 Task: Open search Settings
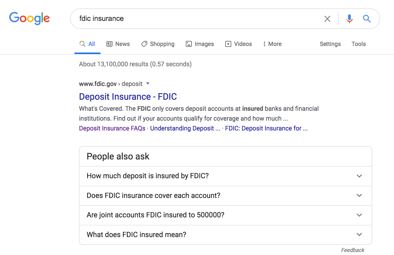(330, 44)
